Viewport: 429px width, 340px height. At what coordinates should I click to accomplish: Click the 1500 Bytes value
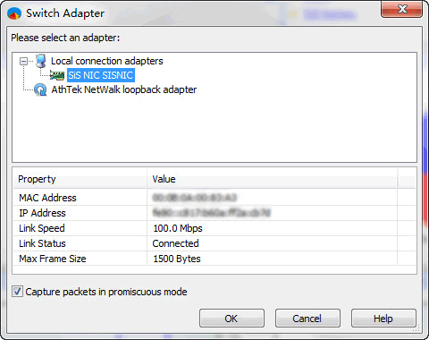(177, 259)
